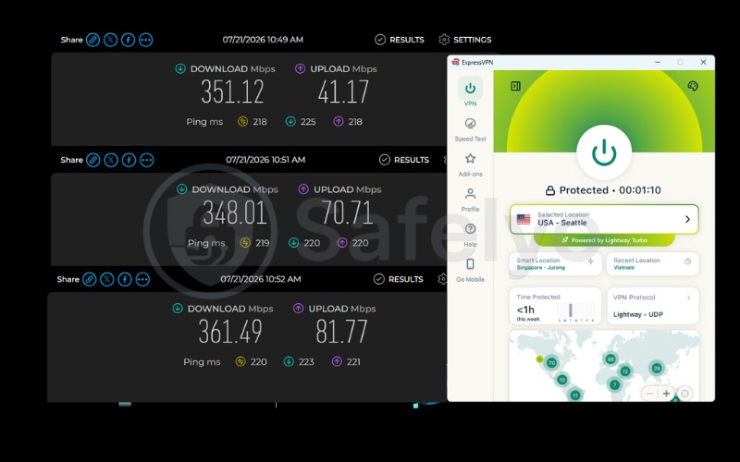
Task: Open more share options for the 10:49 AM result
Action: [x=146, y=40]
